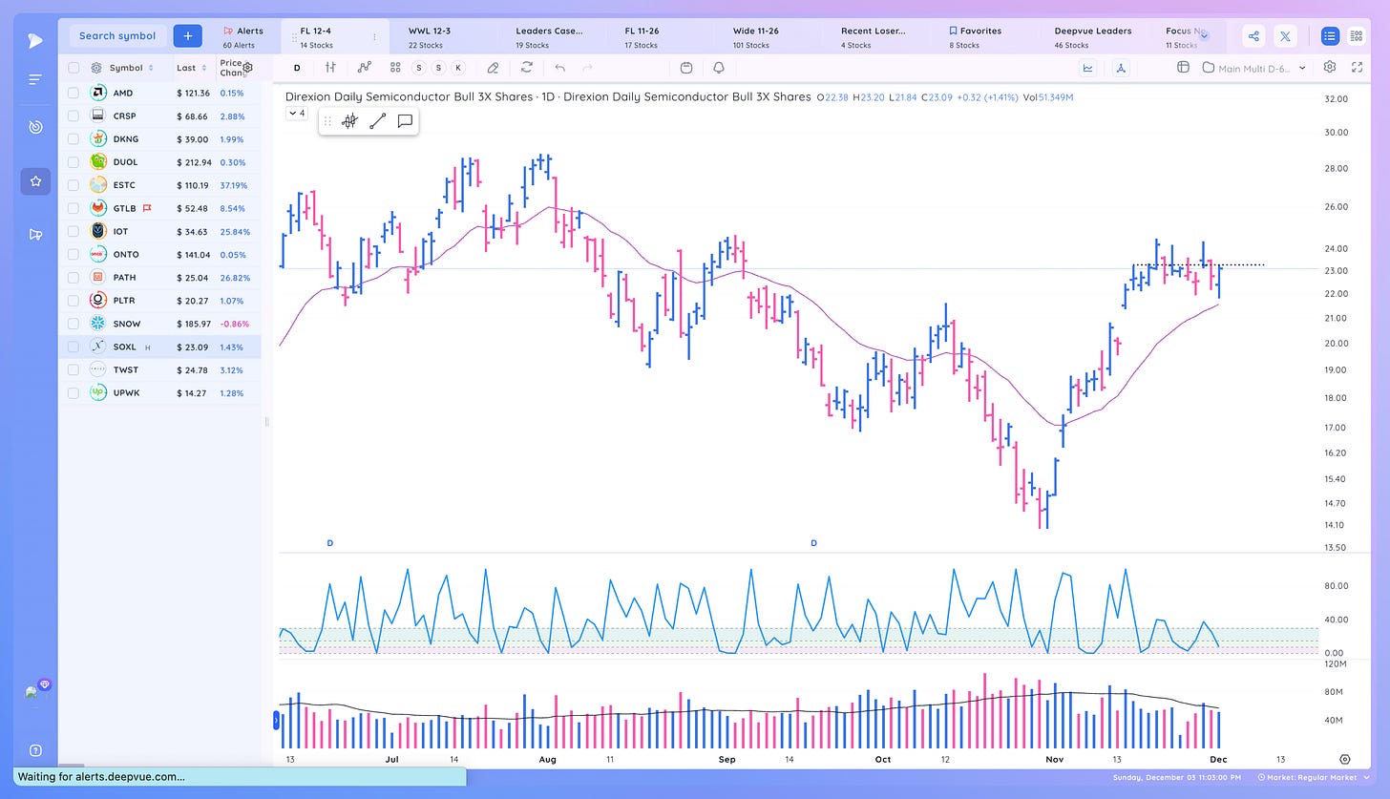The width and height of the screenshot is (1390, 799).
Task: Click the undo arrow in chart toolbar
Action: 559,68
